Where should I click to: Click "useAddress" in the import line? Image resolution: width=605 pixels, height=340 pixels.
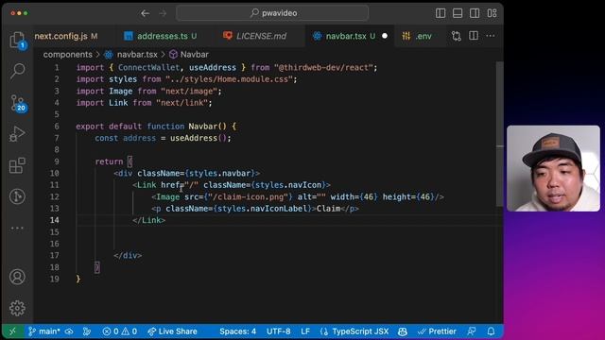click(x=212, y=67)
